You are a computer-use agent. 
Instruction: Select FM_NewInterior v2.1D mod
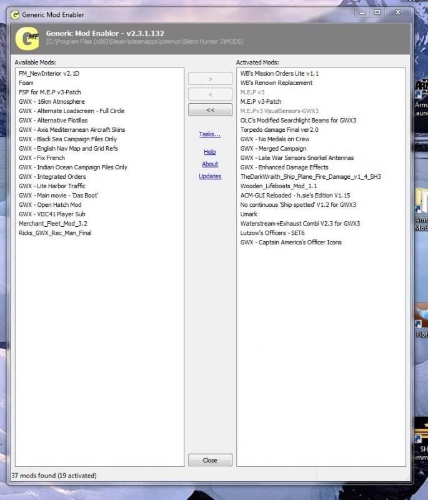(x=49, y=73)
